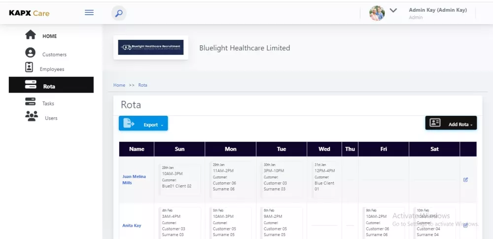Open Tasks menu item
The image size is (493, 239).
[x=48, y=103]
